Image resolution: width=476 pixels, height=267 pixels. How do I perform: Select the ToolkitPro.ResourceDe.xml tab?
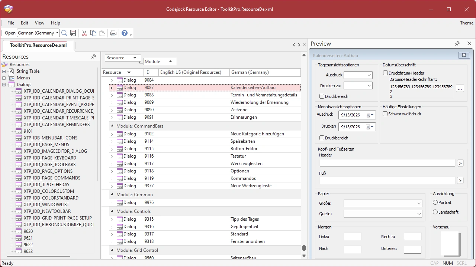click(38, 45)
